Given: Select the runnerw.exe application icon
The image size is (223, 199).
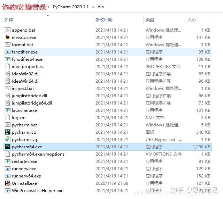Looking at the screenshot, I should click(x=8, y=169).
